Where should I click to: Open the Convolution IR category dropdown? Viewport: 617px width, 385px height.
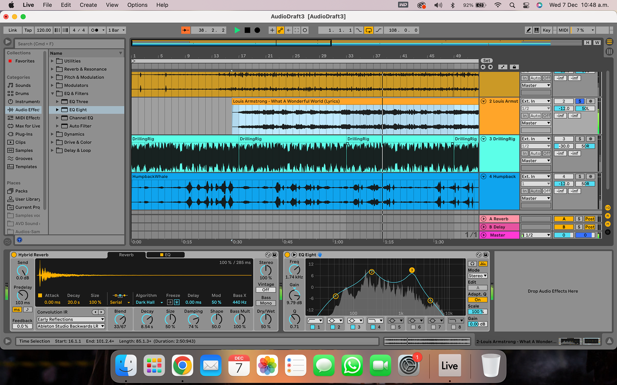(x=71, y=319)
